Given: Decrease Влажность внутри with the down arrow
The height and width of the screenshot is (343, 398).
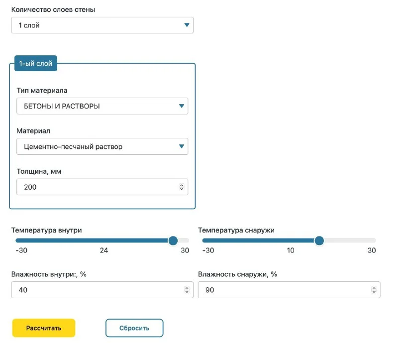Looking at the screenshot, I should pos(187,292).
